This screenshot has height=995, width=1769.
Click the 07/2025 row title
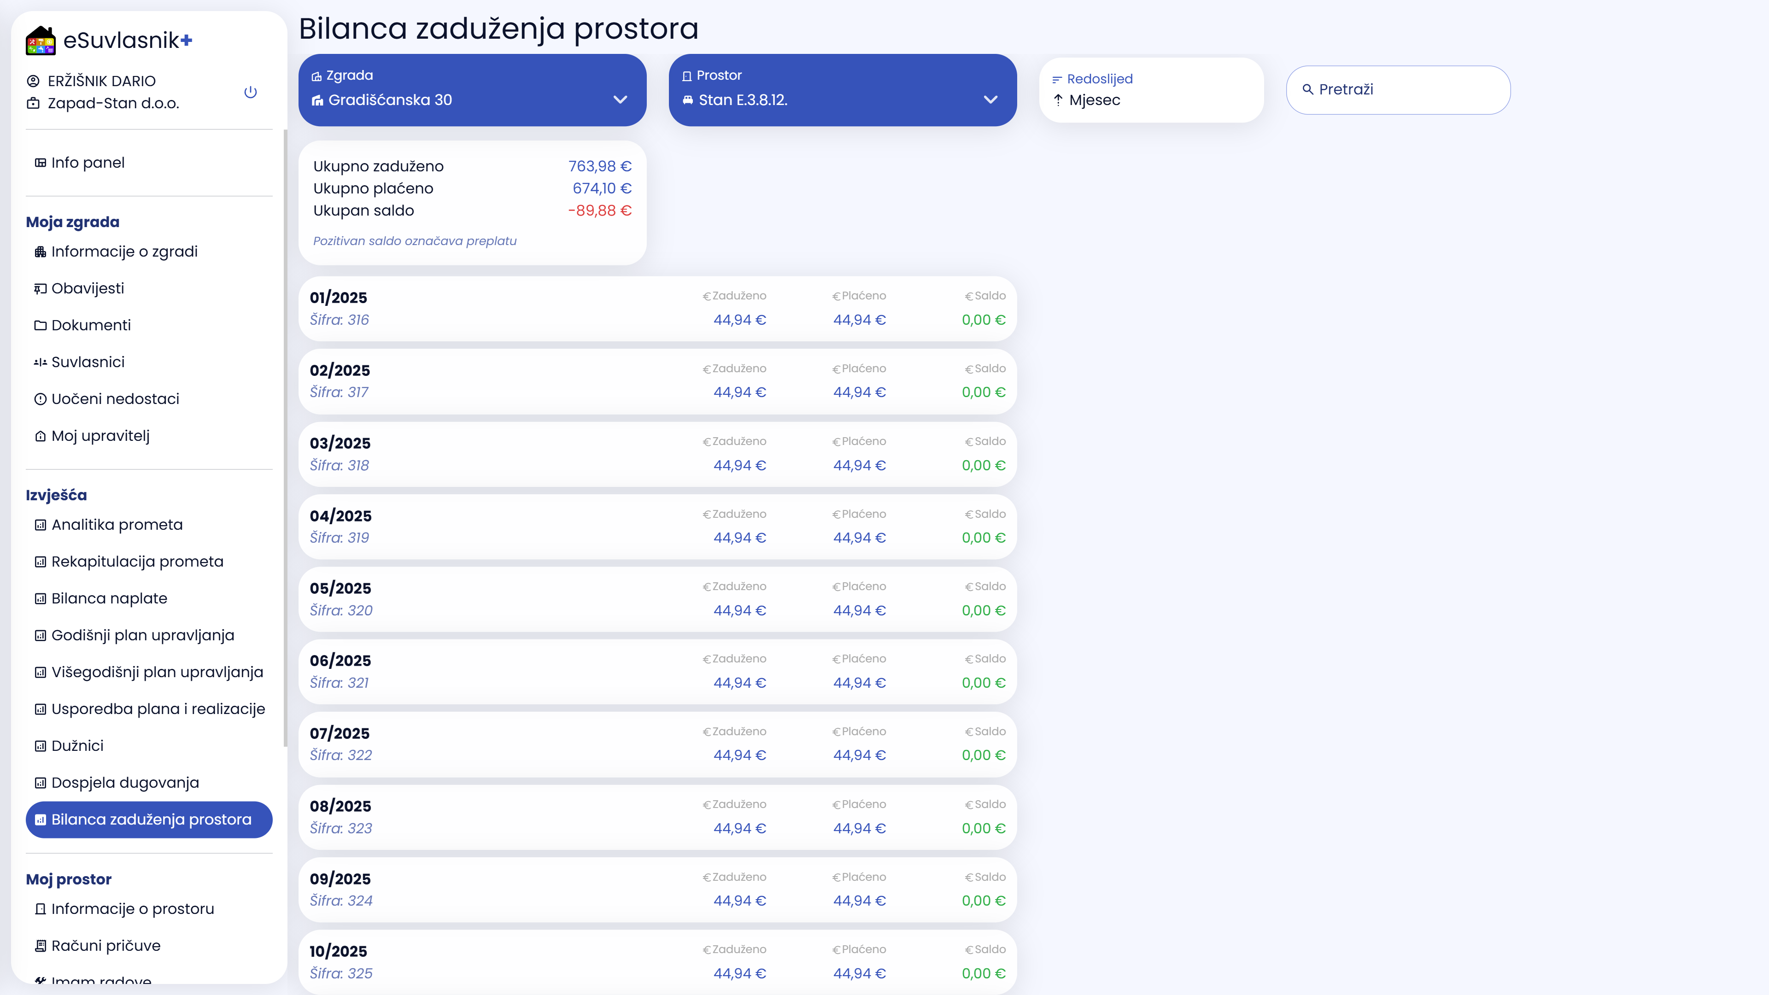(x=340, y=733)
